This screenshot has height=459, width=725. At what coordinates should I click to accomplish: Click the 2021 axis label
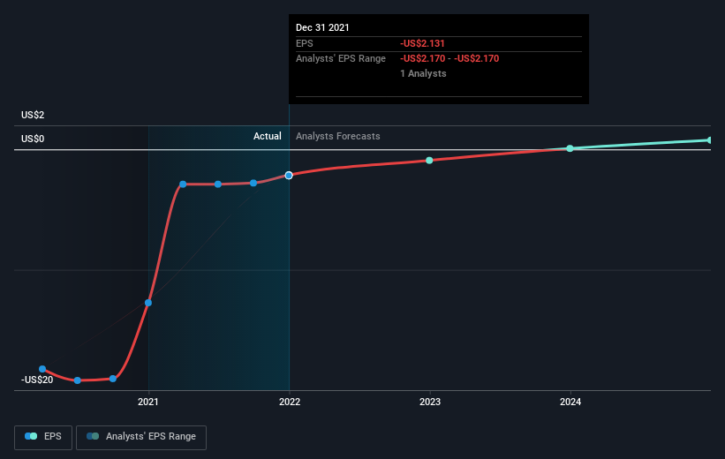(148, 403)
